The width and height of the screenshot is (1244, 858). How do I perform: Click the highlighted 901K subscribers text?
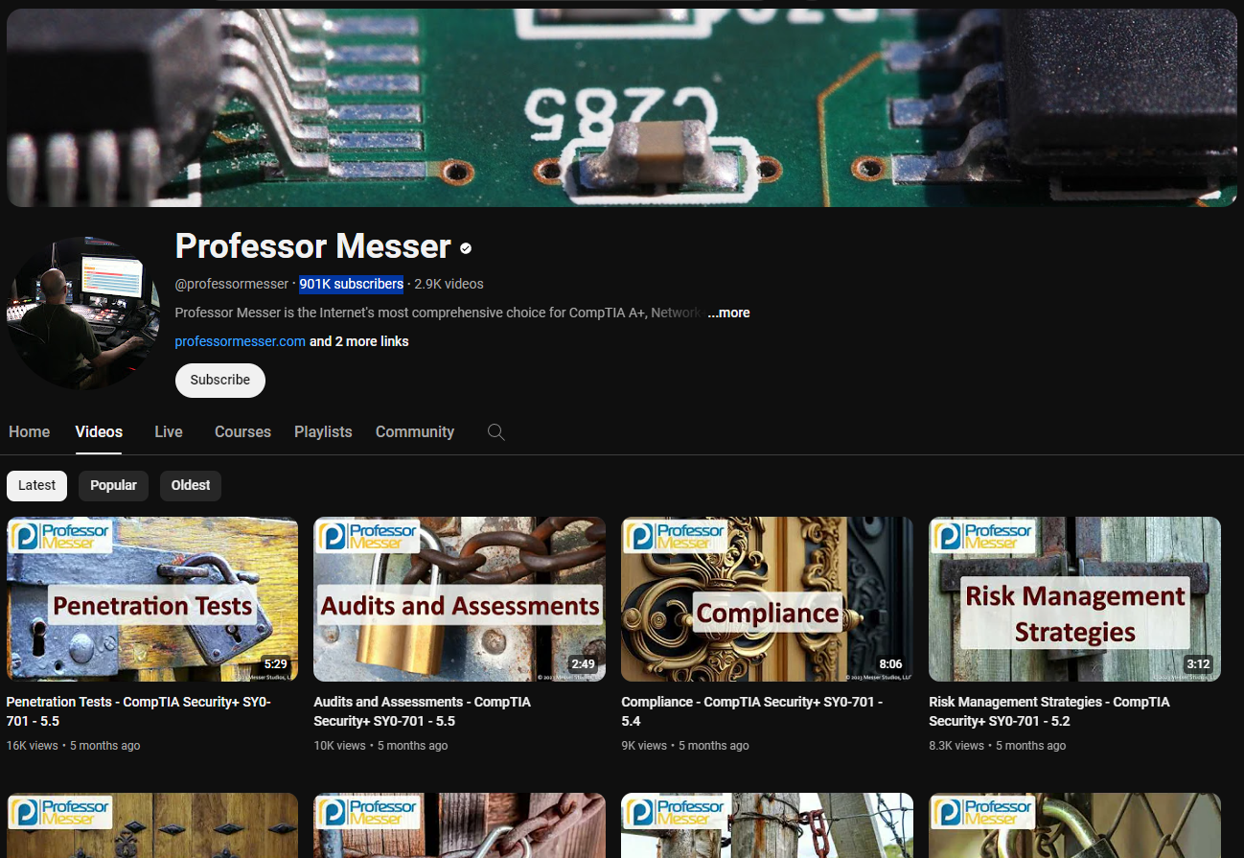point(351,284)
